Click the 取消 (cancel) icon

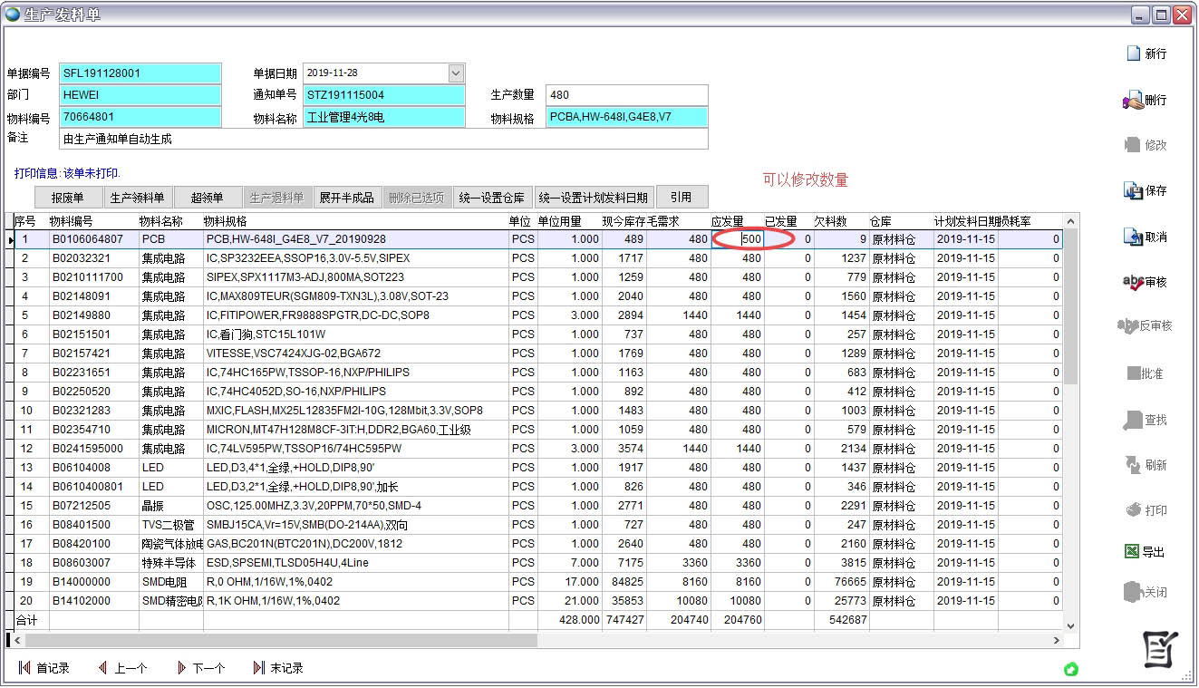(1132, 237)
